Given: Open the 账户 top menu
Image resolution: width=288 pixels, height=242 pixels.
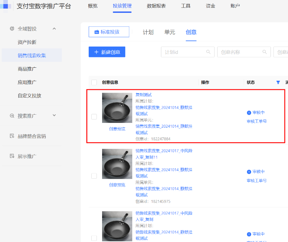Looking at the screenshot, I should click(x=235, y=6).
